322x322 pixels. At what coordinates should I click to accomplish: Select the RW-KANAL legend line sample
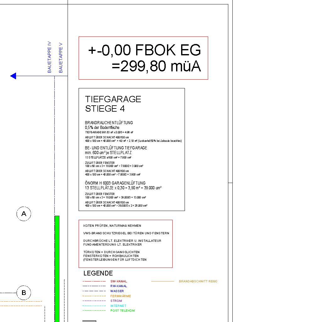pyautogui.click(x=94, y=286)
